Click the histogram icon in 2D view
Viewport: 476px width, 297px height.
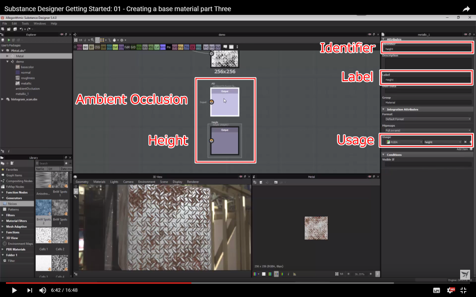(x=295, y=274)
